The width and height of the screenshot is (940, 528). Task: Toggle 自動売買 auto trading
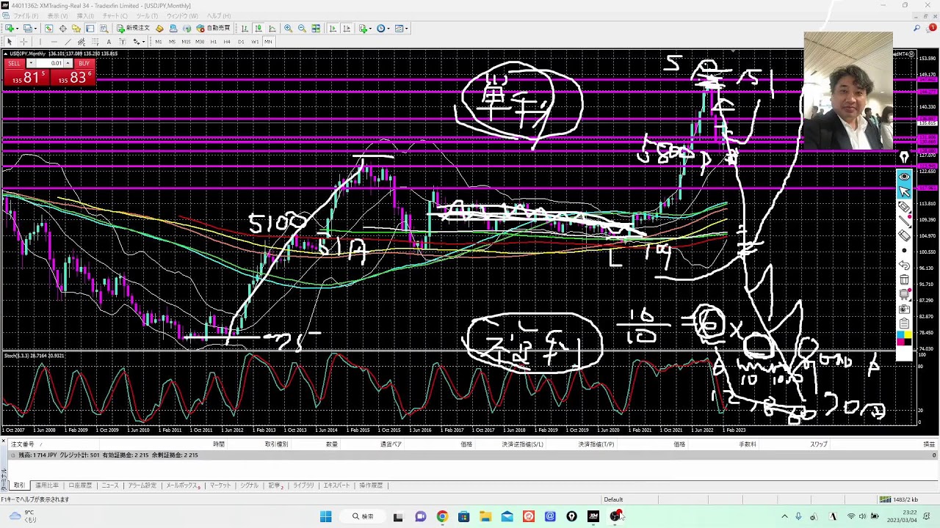[x=214, y=29]
